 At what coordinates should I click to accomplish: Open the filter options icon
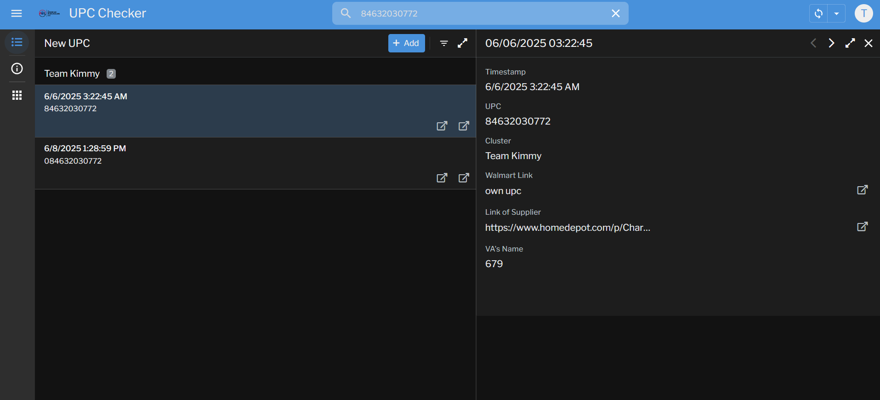(444, 43)
